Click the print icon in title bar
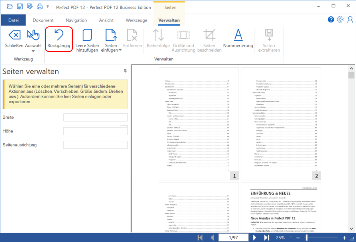 (39, 7)
